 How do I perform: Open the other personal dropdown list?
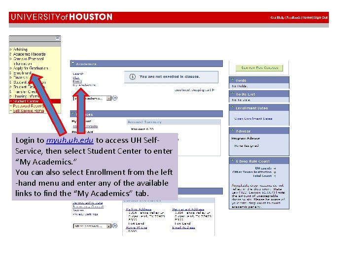[x=109, y=226]
